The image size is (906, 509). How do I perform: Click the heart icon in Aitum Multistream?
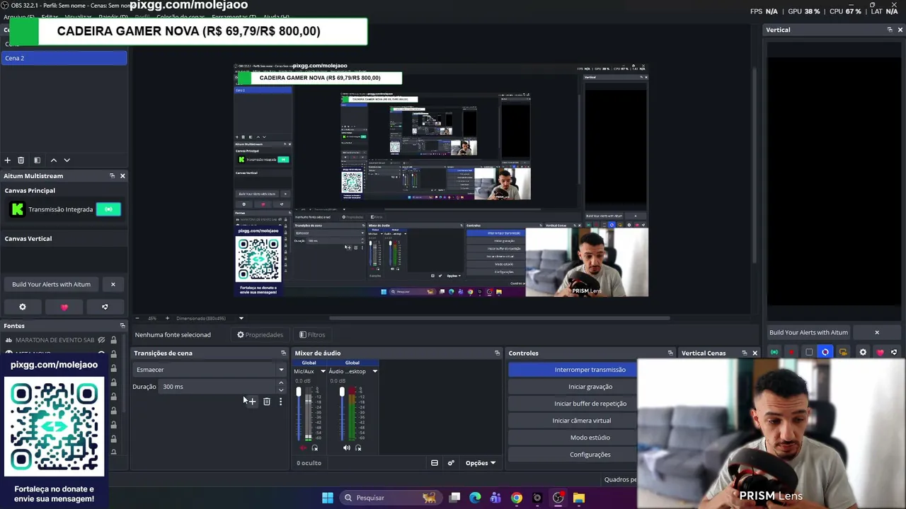(x=64, y=307)
